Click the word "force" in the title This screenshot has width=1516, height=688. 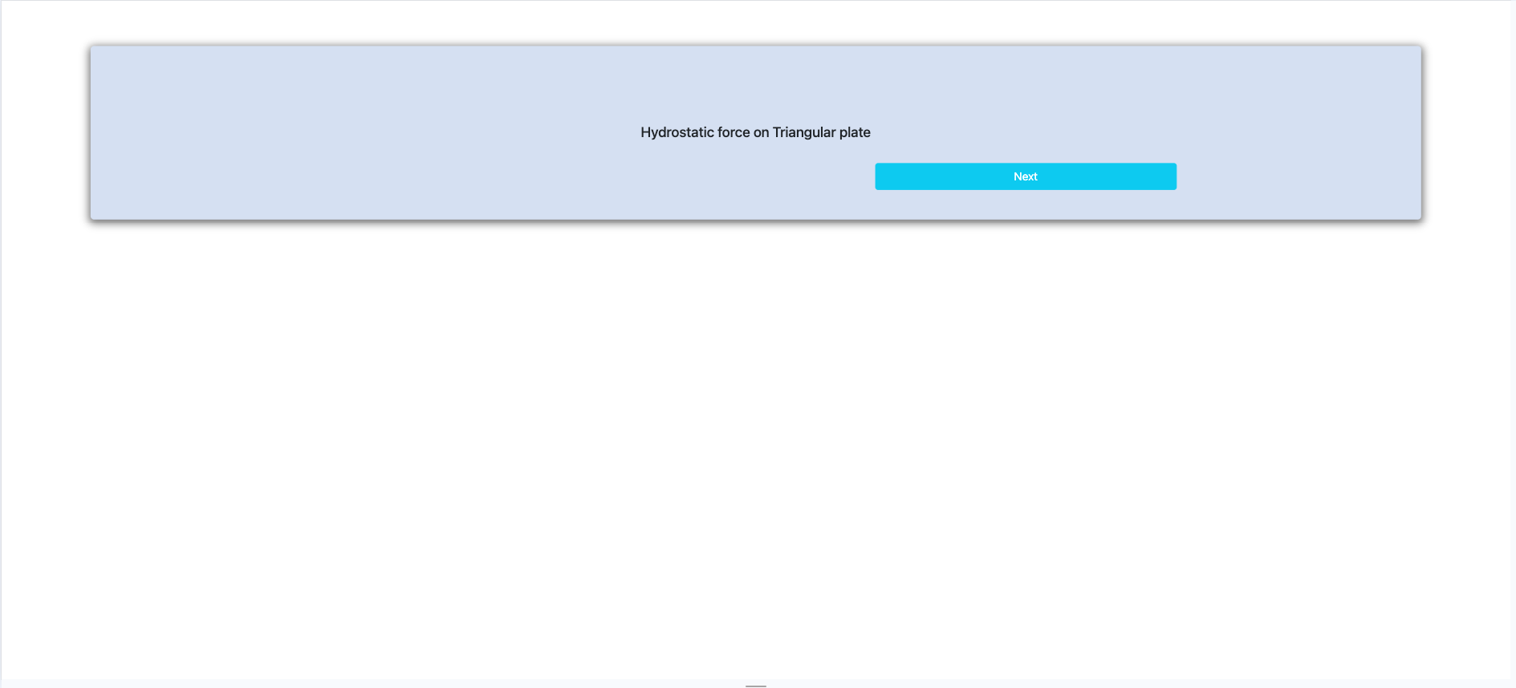pos(734,132)
